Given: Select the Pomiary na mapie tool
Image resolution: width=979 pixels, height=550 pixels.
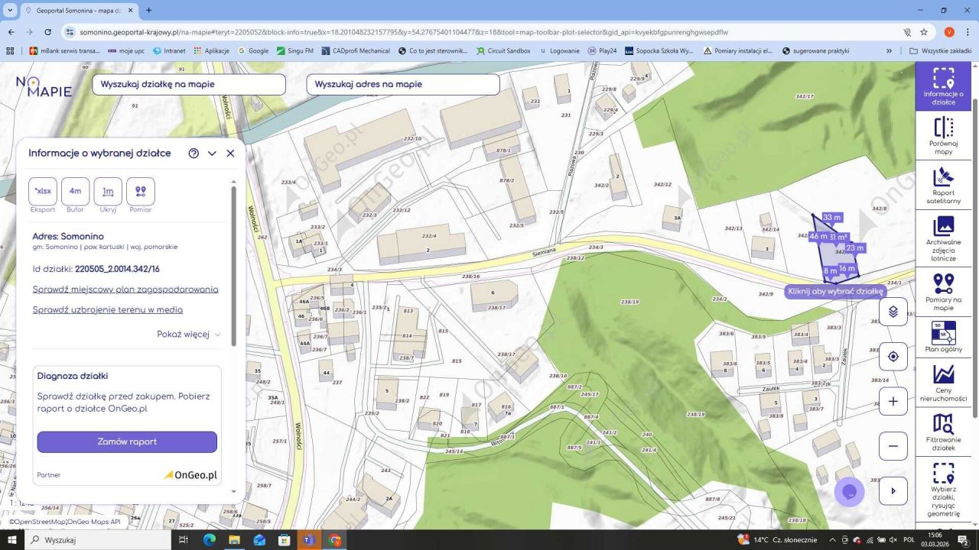Looking at the screenshot, I should (943, 291).
